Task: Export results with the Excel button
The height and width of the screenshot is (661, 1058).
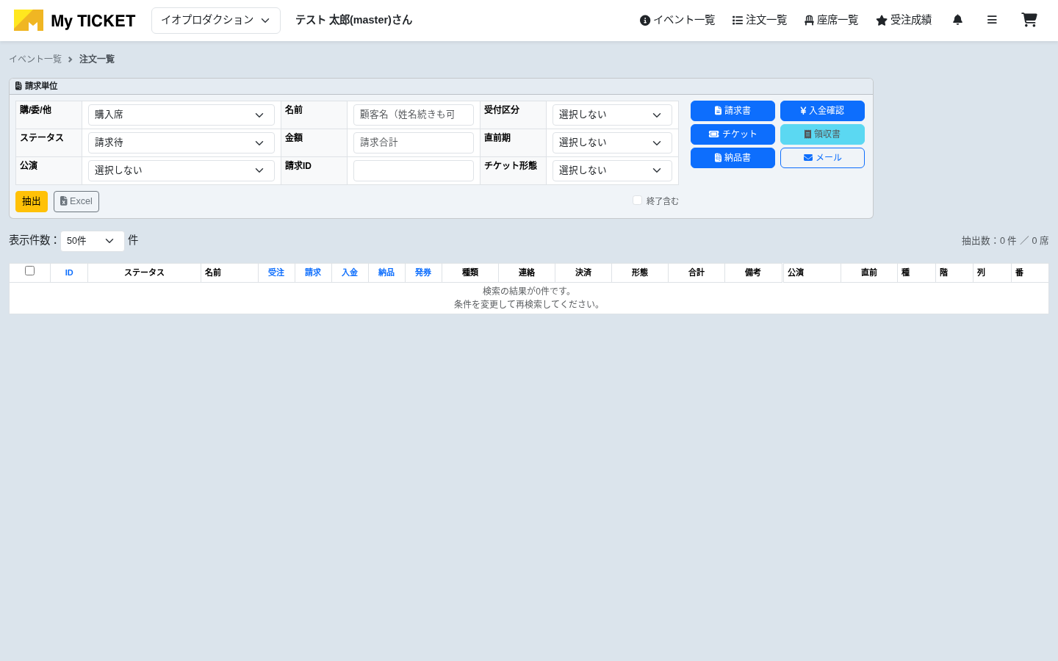Action: (76, 201)
